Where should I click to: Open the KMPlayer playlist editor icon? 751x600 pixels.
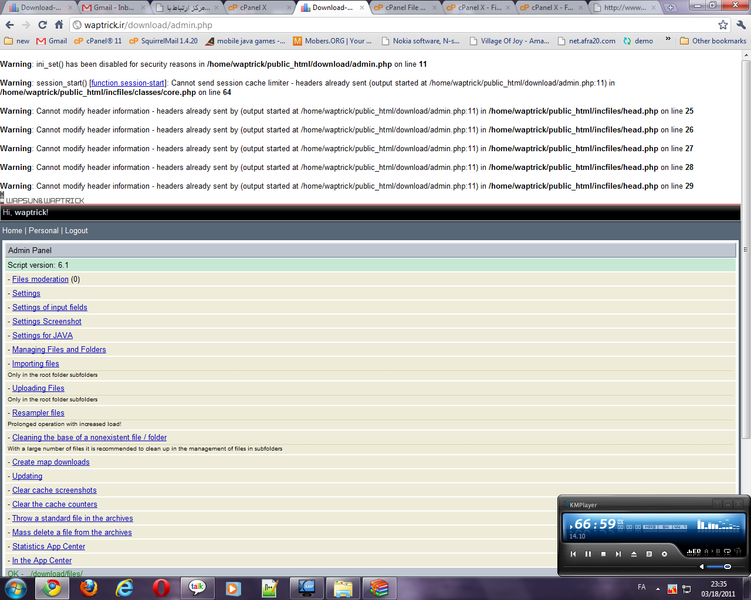click(649, 554)
